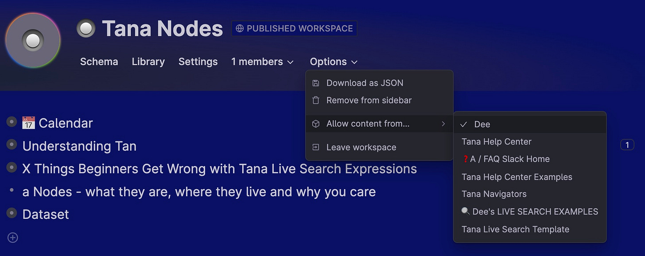Open X Things Beginners Get Wrong node
Viewport: 645px width, 256px height.
[x=220, y=169]
